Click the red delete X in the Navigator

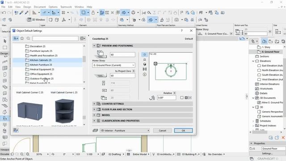(x=283, y=137)
